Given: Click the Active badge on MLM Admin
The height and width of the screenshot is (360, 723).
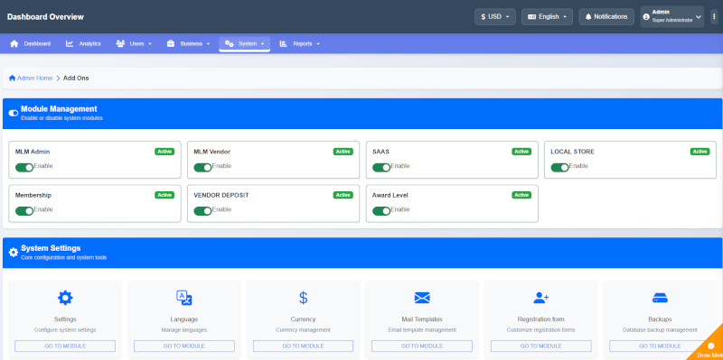Looking at the screenshot, I should (164, 152).
